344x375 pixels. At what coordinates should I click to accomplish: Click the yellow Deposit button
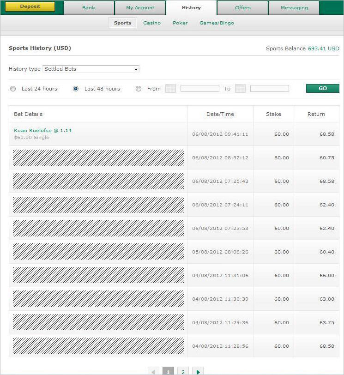tap(30, 6)
